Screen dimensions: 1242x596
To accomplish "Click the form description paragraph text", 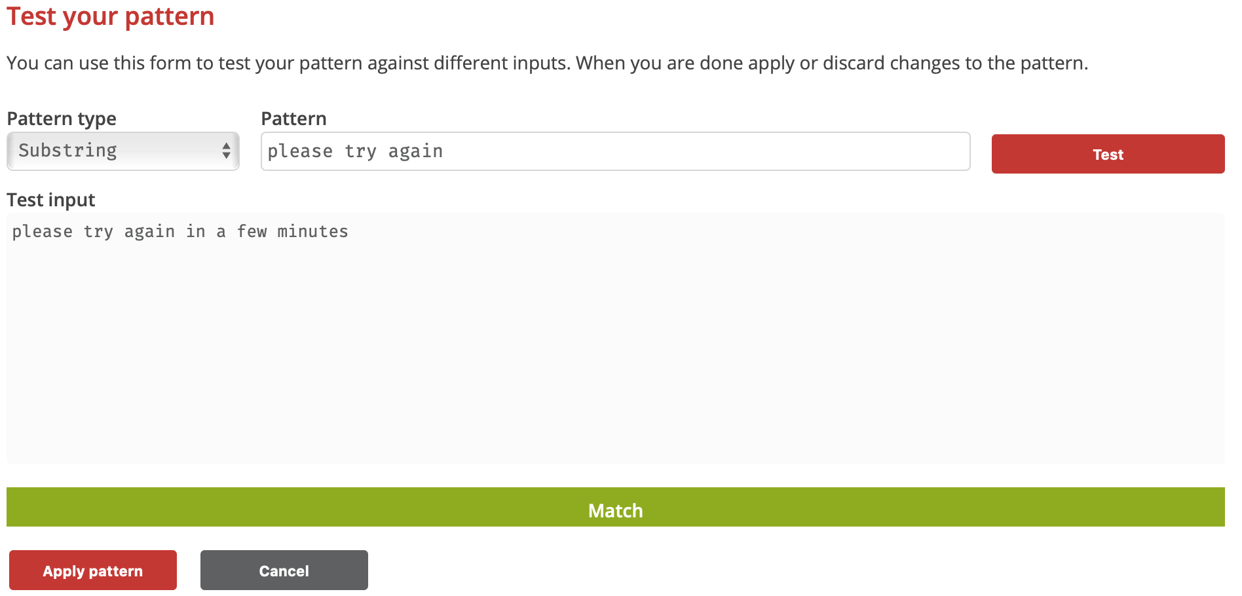I will [x=547, y=63].
